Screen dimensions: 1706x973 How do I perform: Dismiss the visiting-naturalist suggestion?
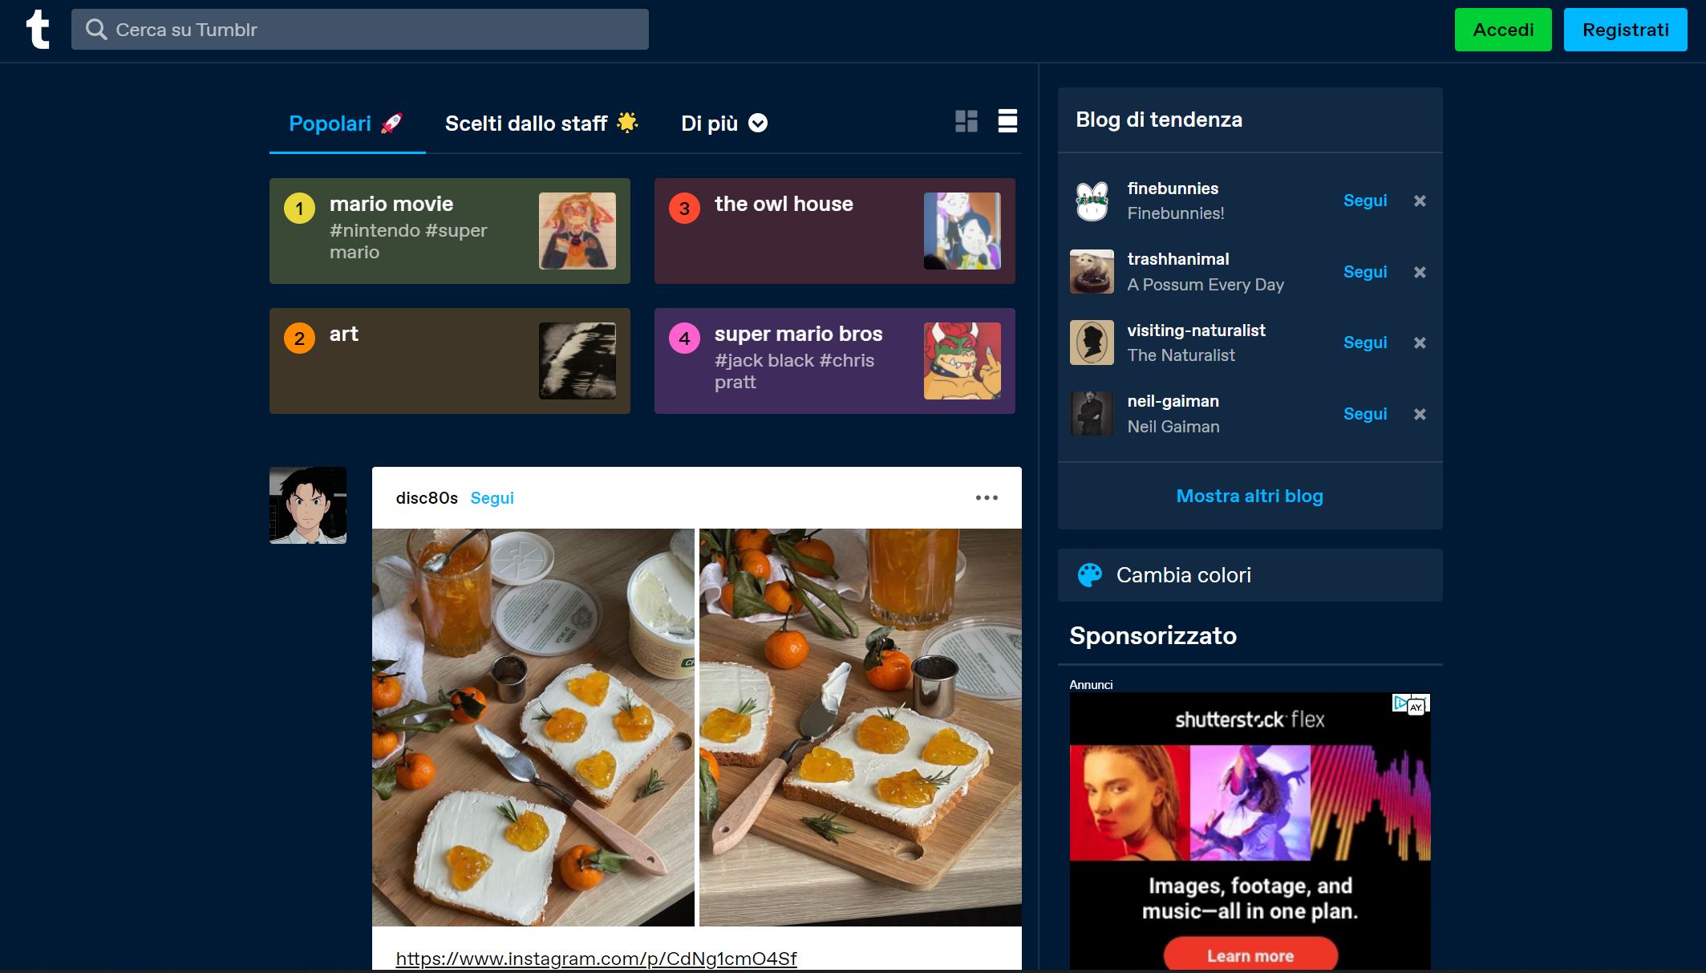click(1420, 343)
